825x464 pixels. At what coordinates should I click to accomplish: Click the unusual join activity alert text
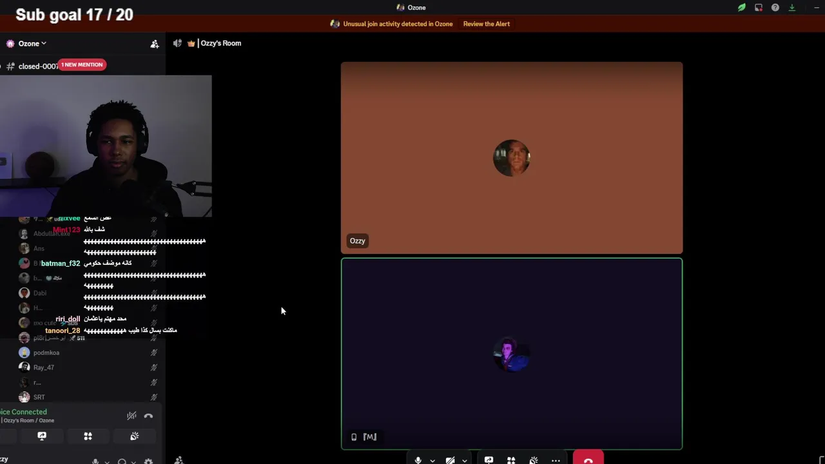pos(398,24)
